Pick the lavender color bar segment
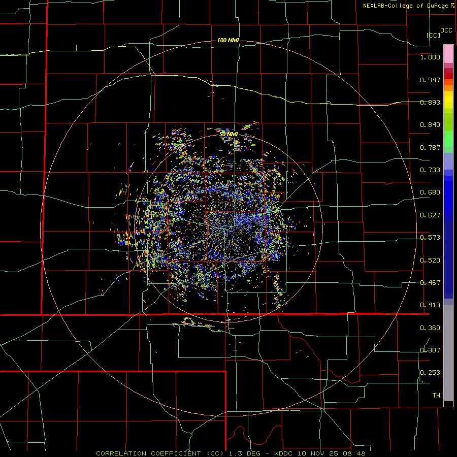The width and height of the screenshot is (457, 457). coord(448,161)
